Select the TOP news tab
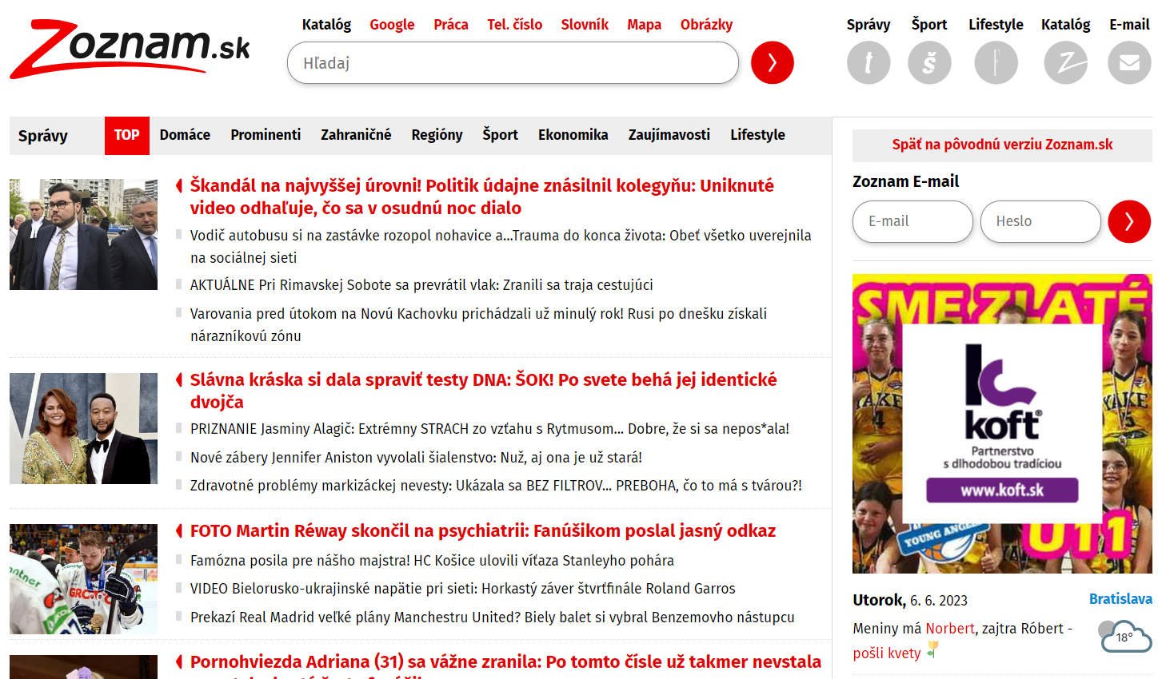This screenshot has width=1158, height=679. (x=126, y=135)
